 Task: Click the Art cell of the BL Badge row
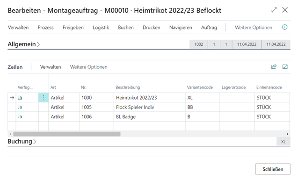(64, 116)
